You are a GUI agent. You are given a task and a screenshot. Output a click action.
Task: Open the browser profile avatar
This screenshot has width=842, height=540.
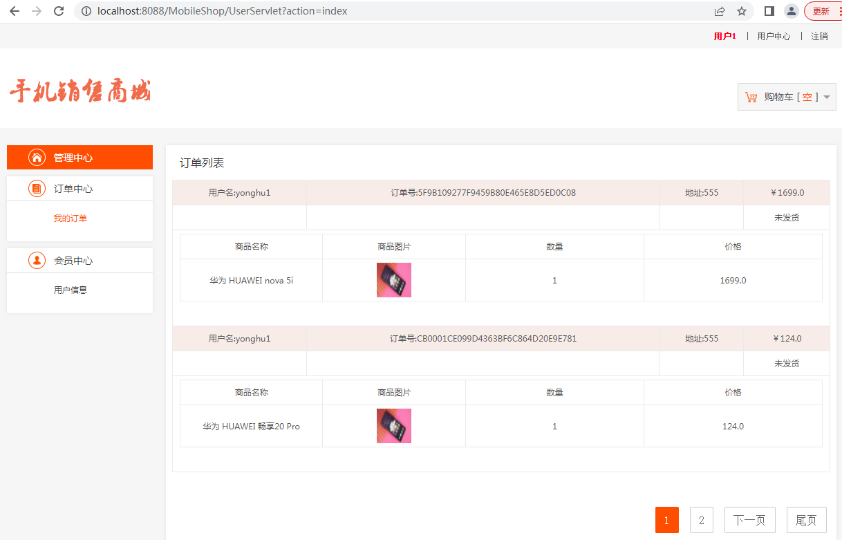pos(792,11)
